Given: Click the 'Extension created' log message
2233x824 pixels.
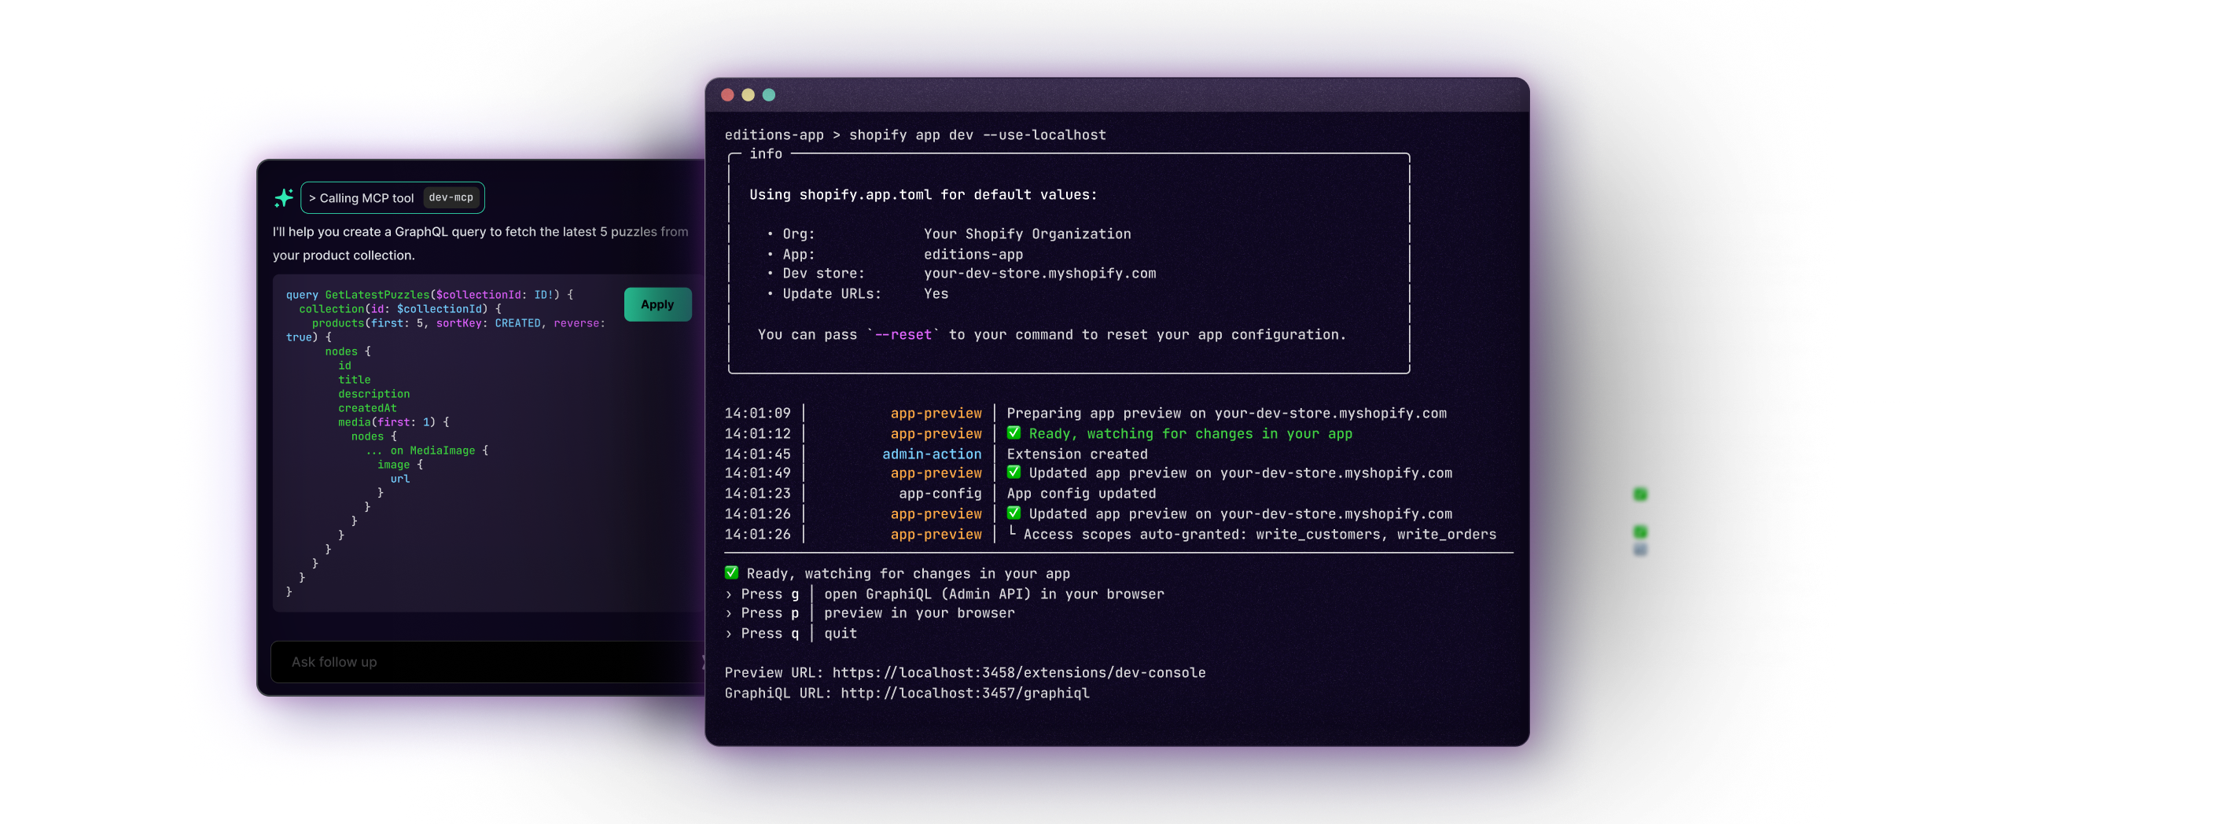Looking at the screenshot, I should pos(1076,454).
